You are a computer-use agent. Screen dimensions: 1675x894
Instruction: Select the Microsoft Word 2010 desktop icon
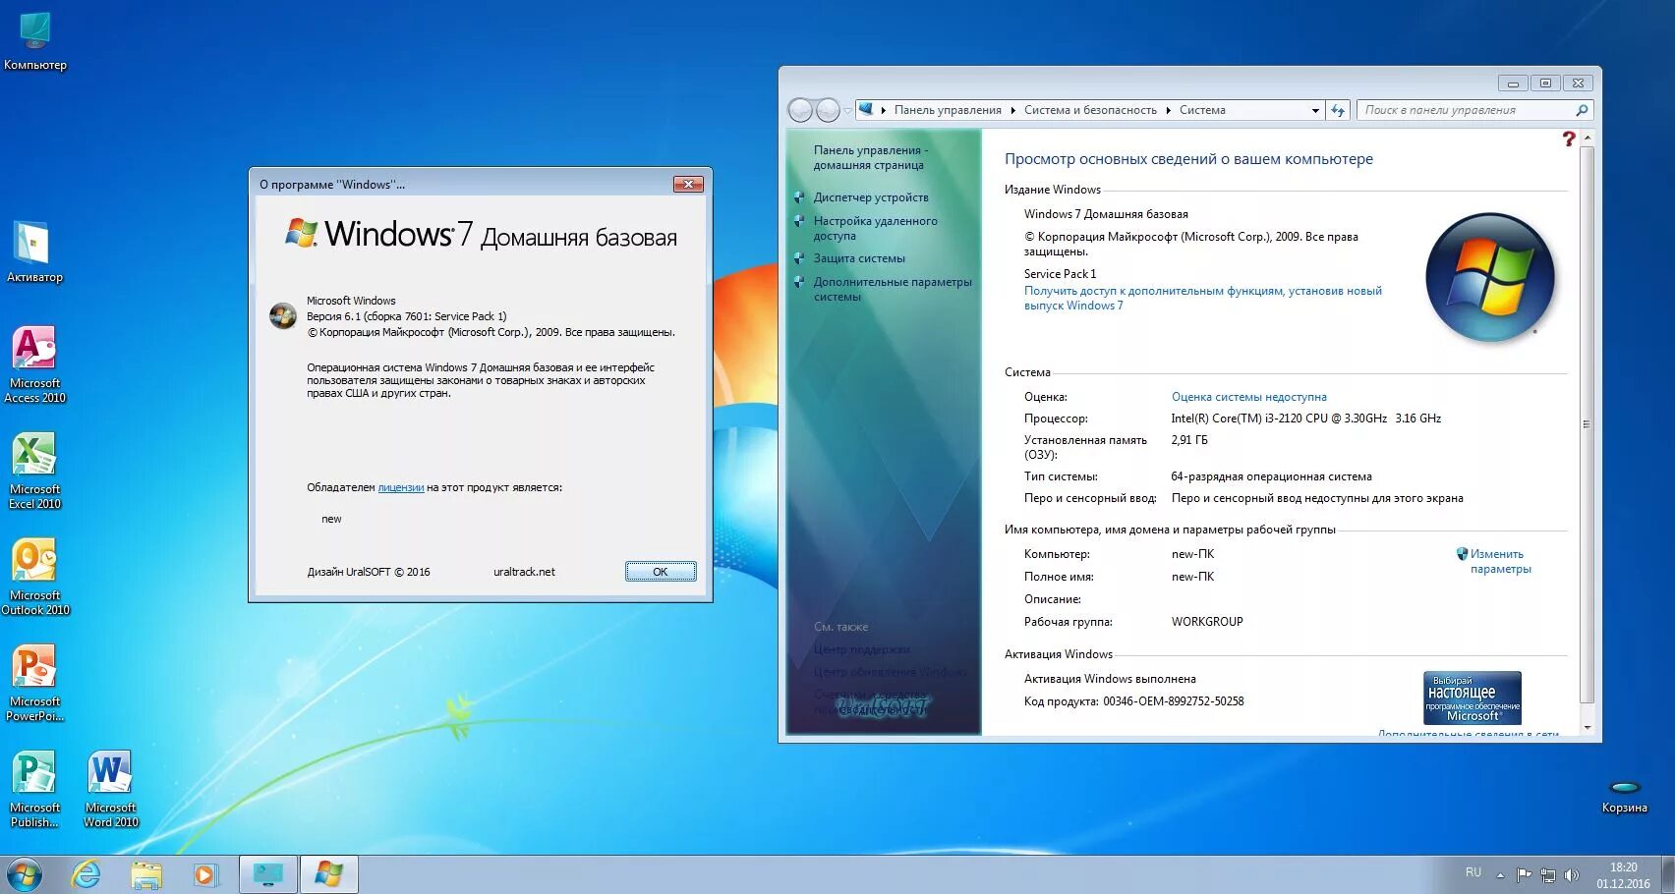pyautogui.click(x=110, y=789)
